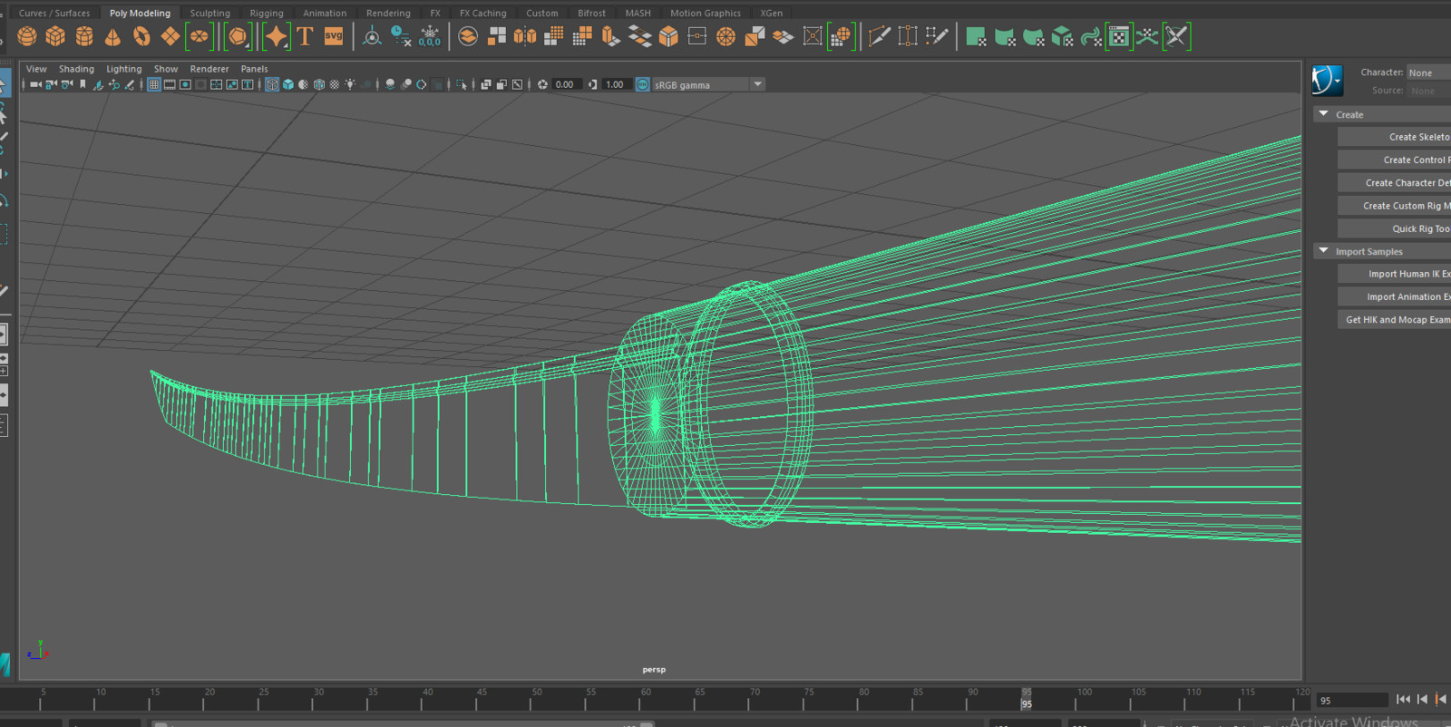This screenshot has width=1451, height=727.
Task: Click the polygon Type text tool
Action: click(305, 36)
